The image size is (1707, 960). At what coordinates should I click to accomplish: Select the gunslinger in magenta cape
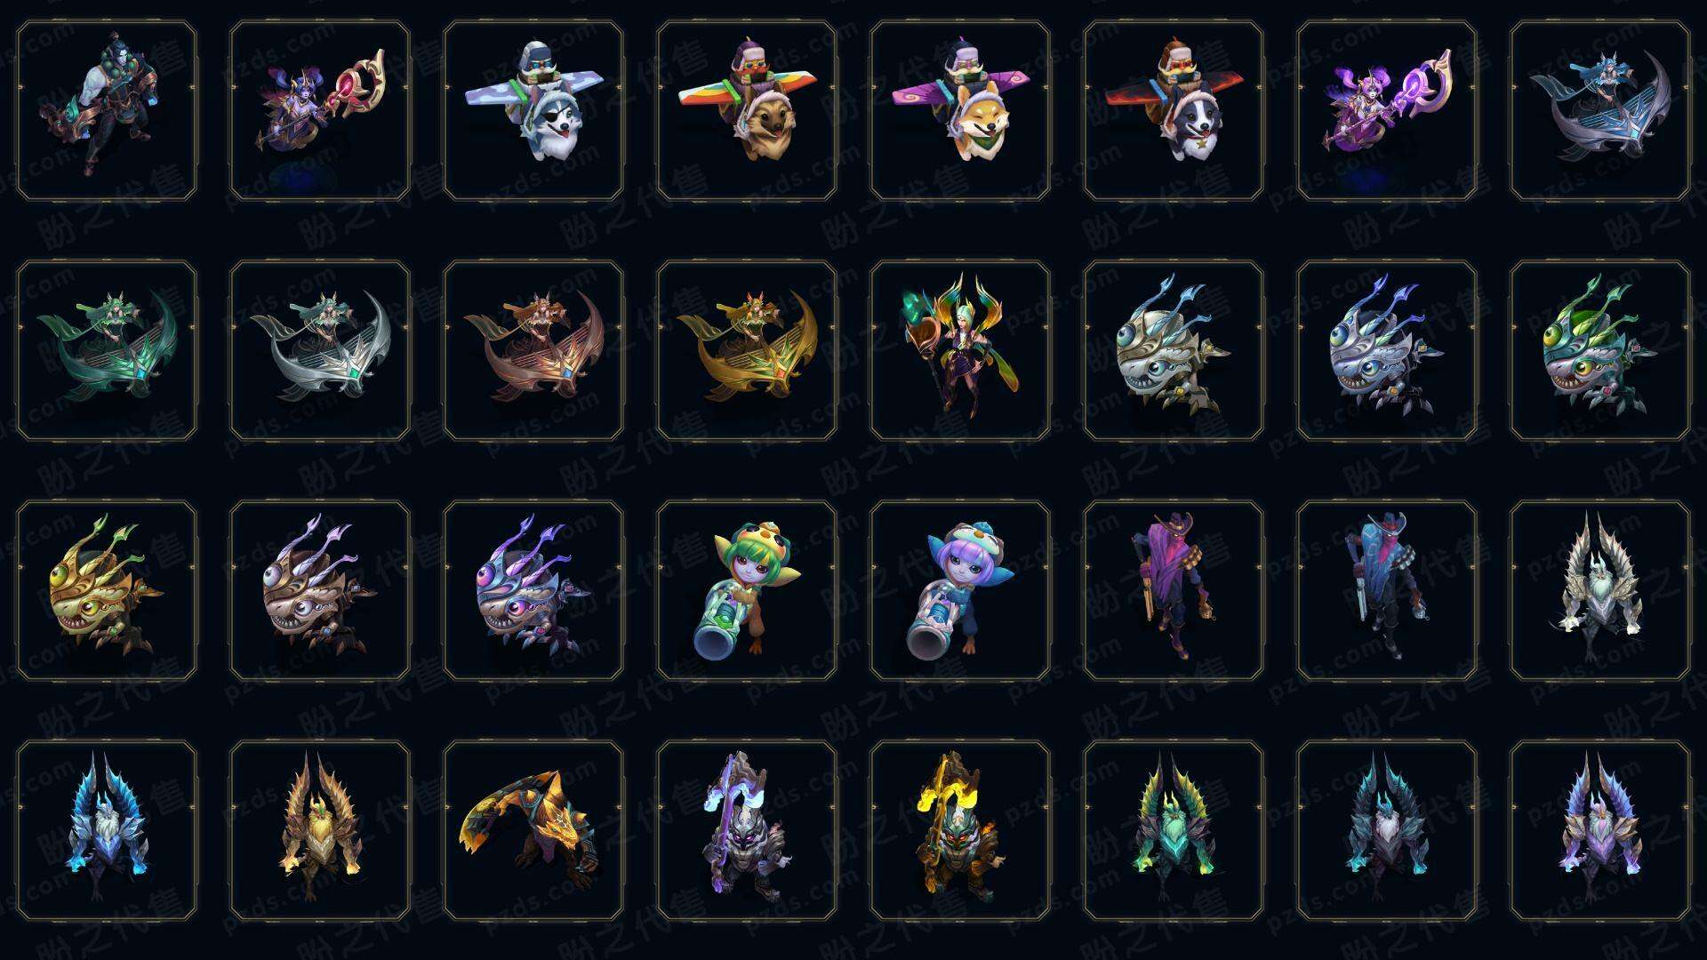click(1174, 591)
